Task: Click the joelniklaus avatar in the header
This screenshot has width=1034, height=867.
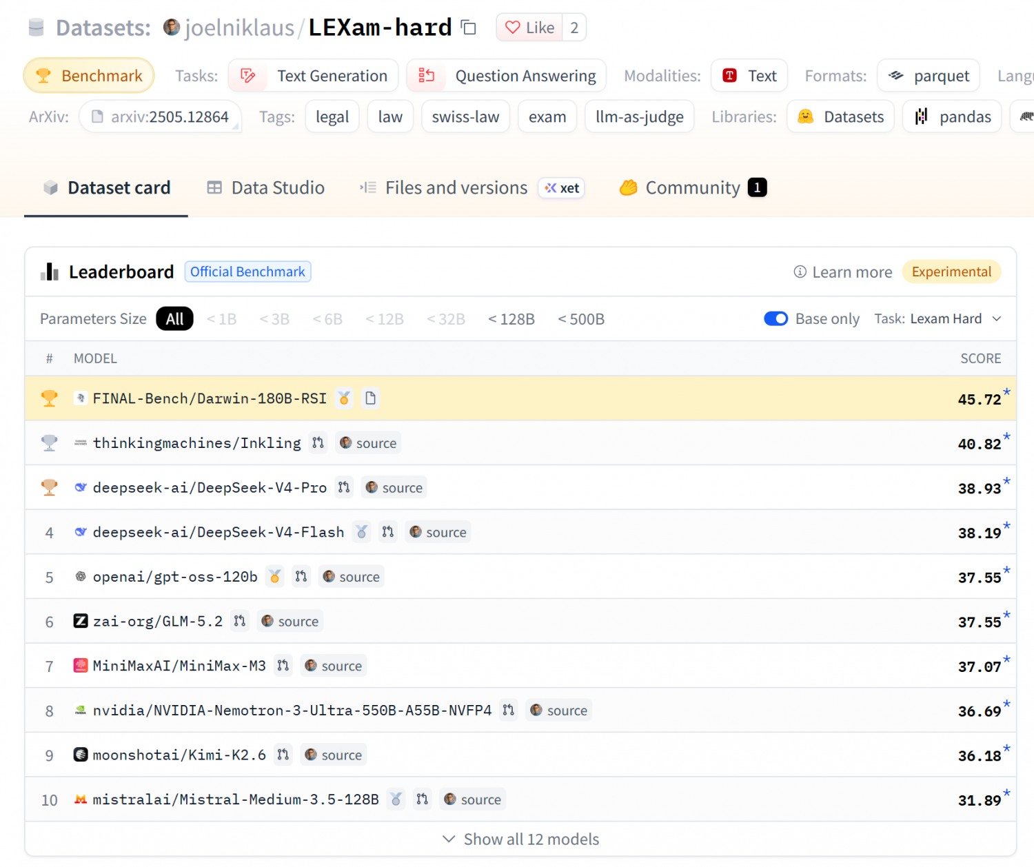Action: (x=172, y=28)
